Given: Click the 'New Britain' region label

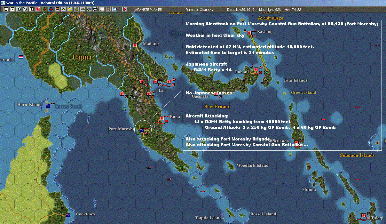Looking at the screenshot, I should (x=216, y=106).
